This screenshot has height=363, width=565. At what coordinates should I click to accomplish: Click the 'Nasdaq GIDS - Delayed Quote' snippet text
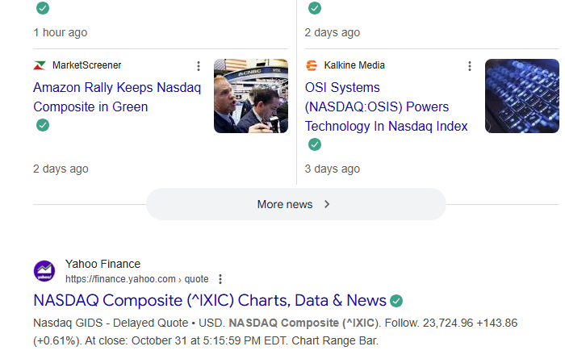point(111,323)
